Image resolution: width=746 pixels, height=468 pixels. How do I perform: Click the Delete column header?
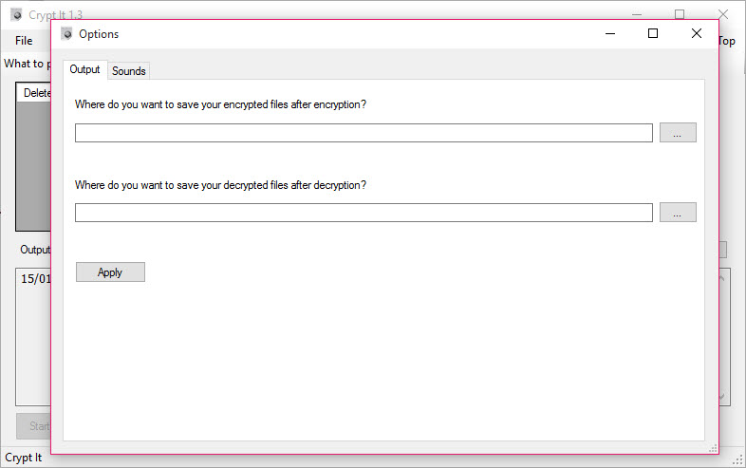click(x=34, y=93)
